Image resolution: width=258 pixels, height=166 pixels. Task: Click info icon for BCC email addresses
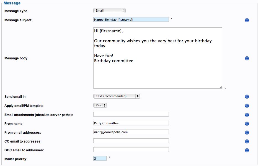(247, 150)
